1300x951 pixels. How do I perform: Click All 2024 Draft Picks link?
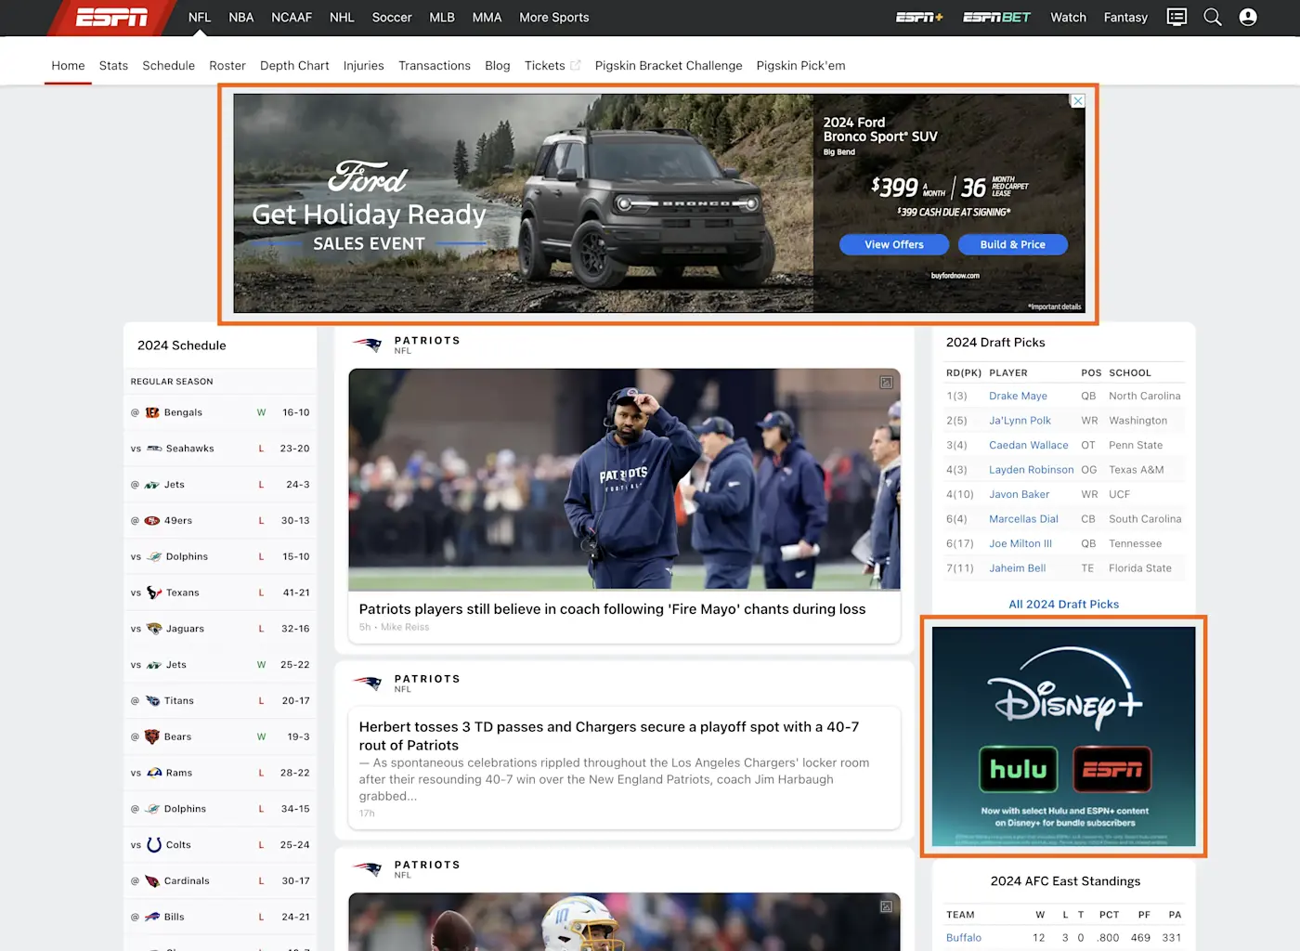point(1063,604)
